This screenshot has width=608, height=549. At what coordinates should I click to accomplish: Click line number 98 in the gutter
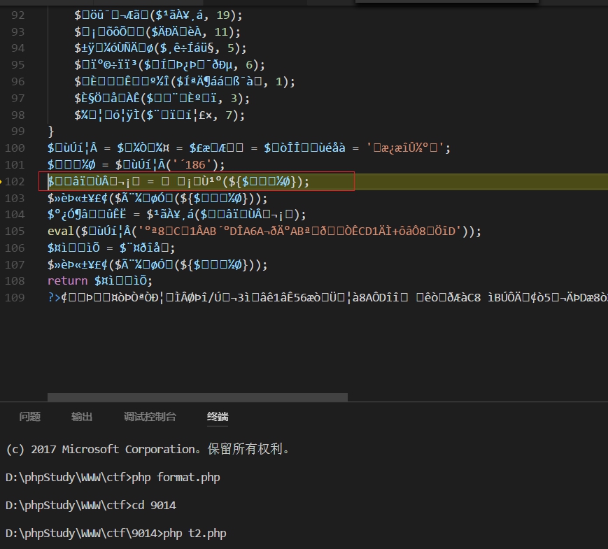point(17,115)
